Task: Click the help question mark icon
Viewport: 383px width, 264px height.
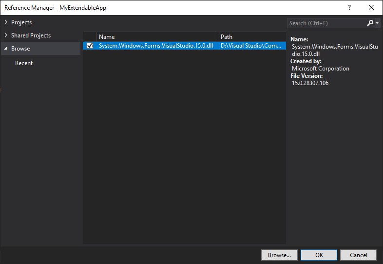Action: (349, 8)
